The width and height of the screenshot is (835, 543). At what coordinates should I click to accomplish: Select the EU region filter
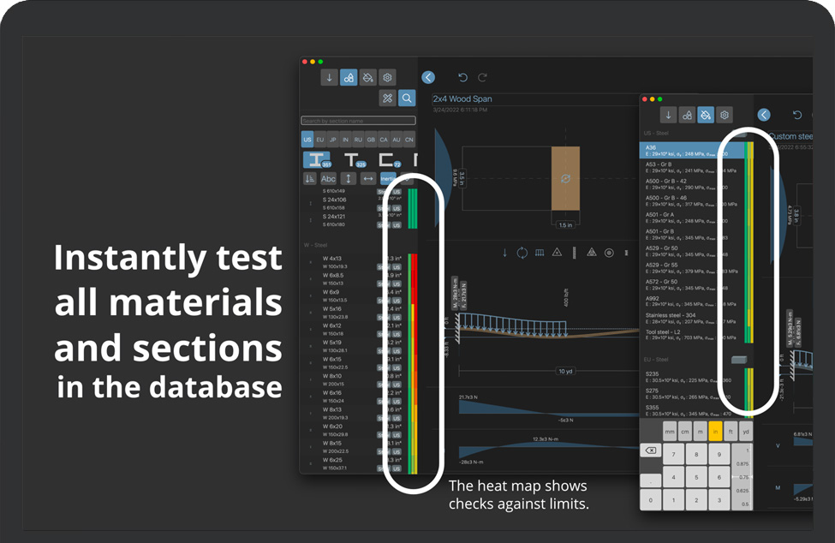(x=320, y=140)
